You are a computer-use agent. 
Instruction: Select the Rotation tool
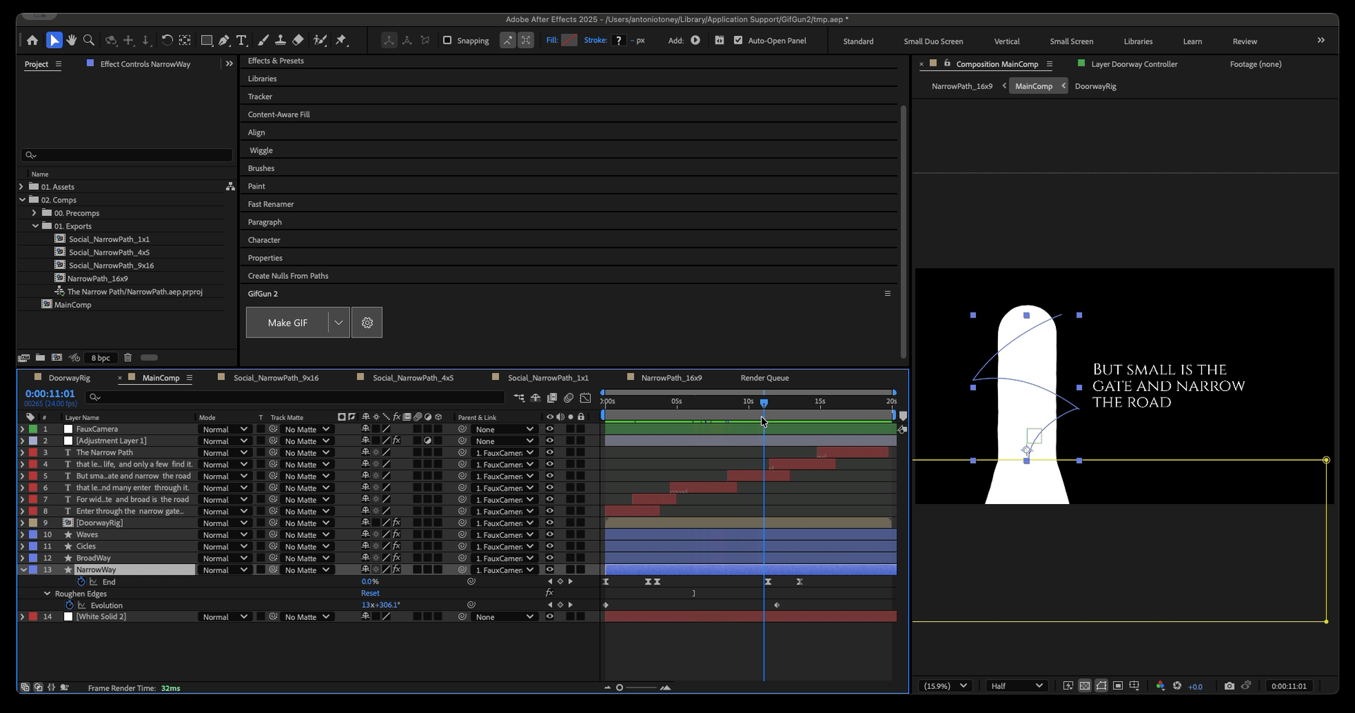(167, 40)
